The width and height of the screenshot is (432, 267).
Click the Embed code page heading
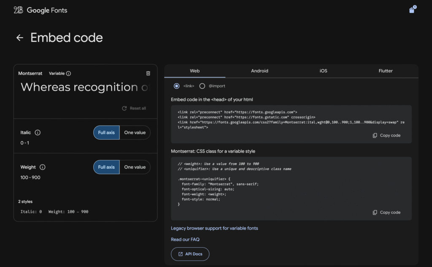(x=66, y=38)
